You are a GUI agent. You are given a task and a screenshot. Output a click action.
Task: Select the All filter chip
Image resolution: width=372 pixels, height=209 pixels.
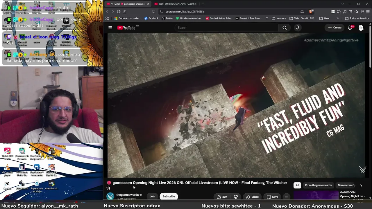tap(297, 185)
